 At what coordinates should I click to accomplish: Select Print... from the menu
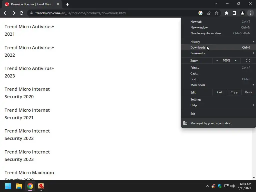coord(218,67)
